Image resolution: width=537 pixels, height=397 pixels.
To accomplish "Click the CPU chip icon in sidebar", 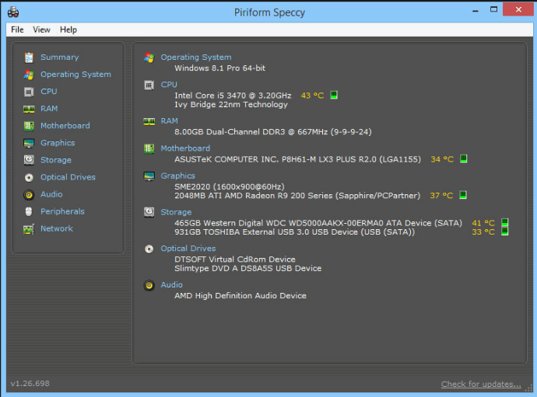I will tap(29, 92).
